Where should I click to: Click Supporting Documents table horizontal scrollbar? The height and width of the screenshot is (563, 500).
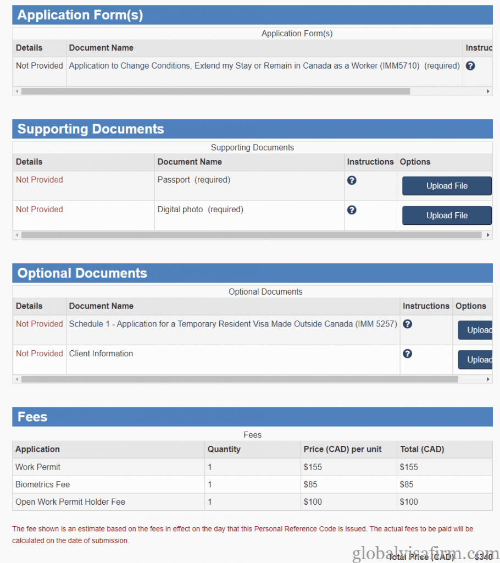click(x=251, y=235)
